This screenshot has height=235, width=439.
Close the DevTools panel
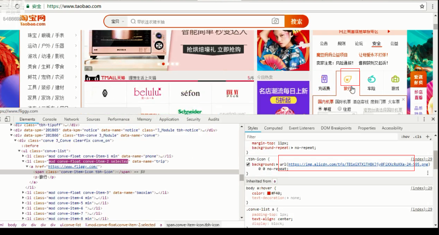[433, 119]
